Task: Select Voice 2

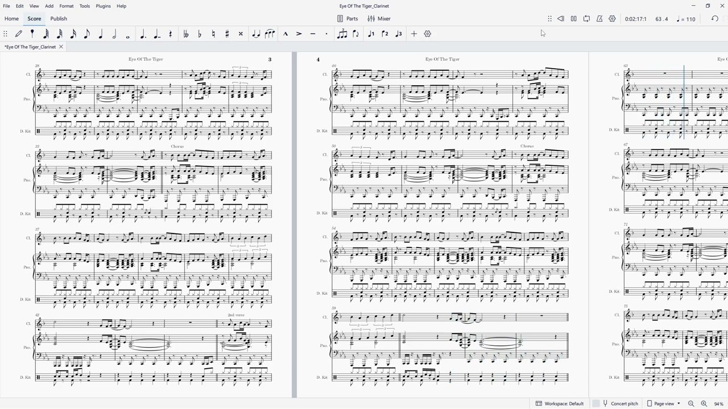Action: [x=385, y=34]
